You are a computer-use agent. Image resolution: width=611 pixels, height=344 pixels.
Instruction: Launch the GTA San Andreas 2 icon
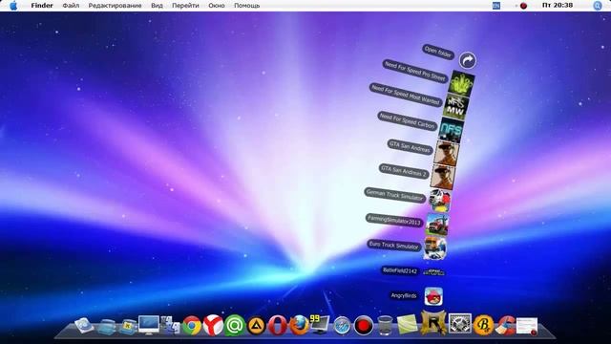443,177
